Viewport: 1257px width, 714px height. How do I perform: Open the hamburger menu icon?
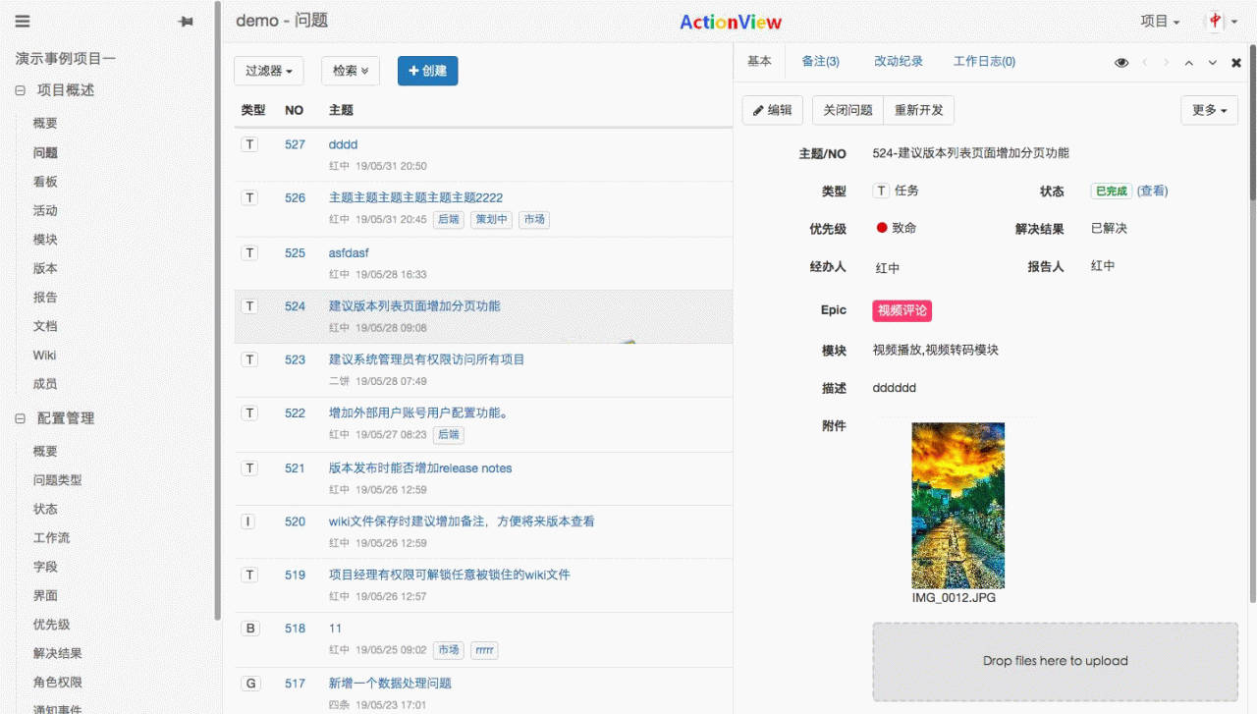point(23,21)
